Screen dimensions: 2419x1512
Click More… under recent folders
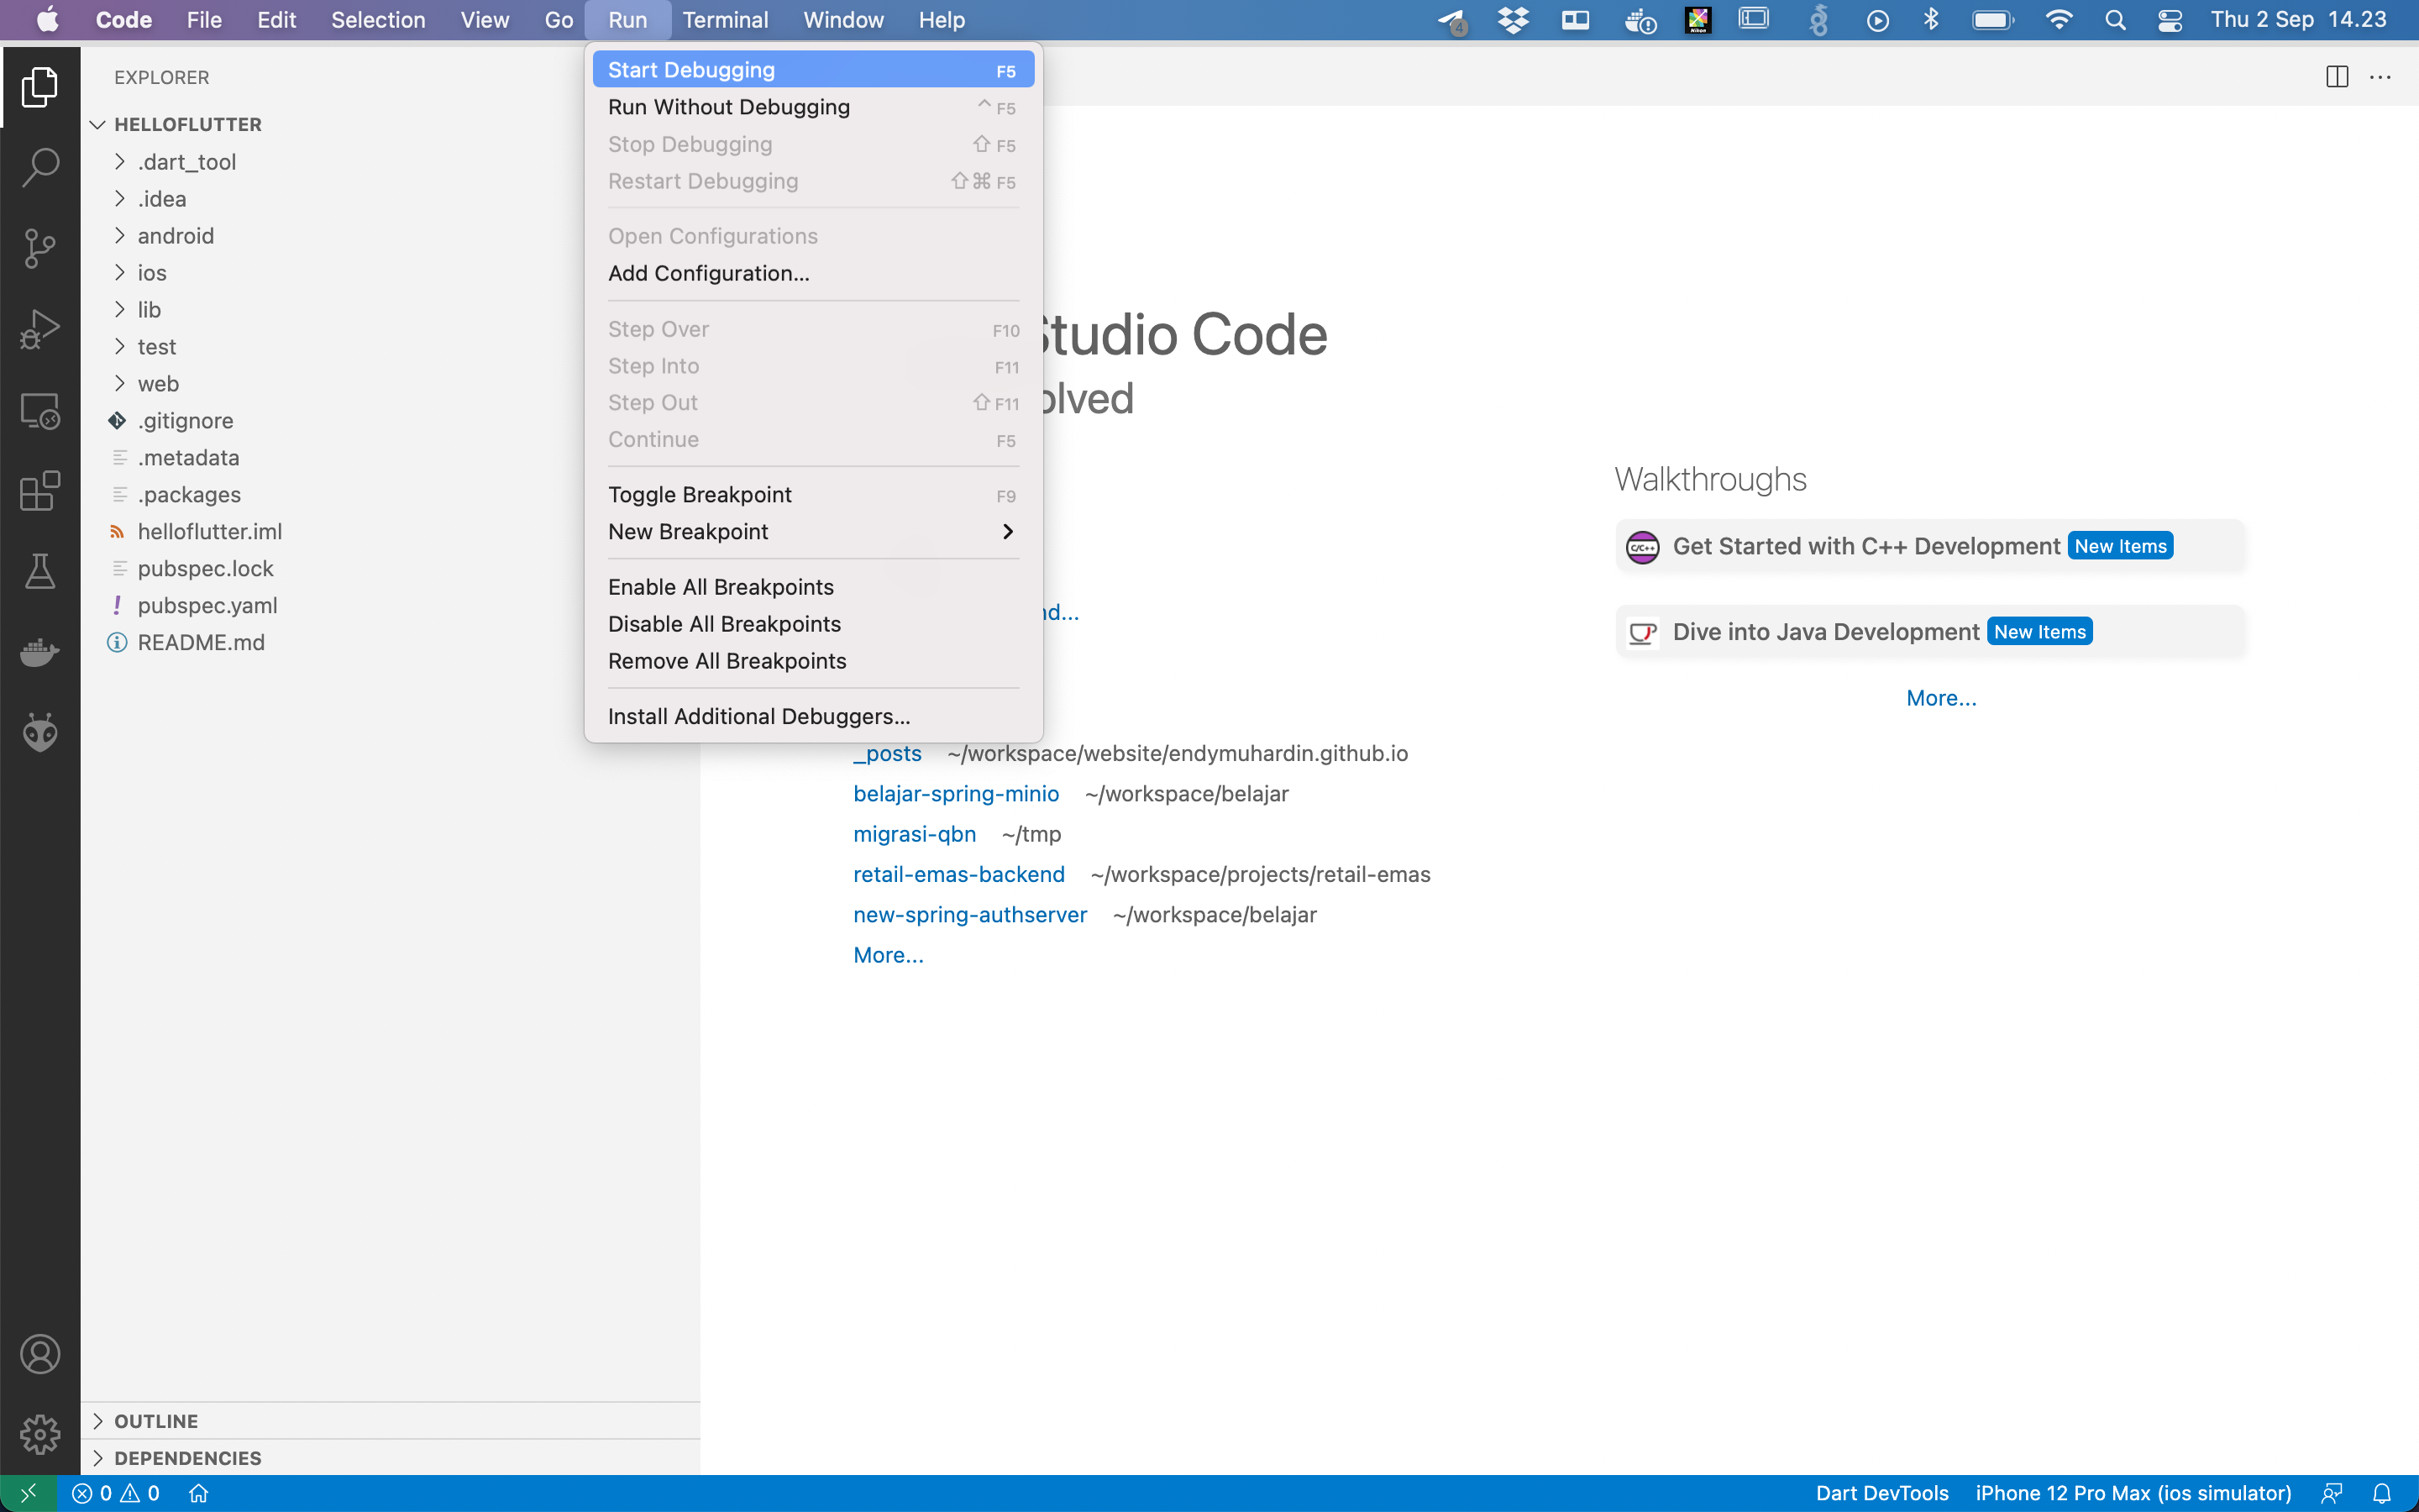[x=888, y=955]
